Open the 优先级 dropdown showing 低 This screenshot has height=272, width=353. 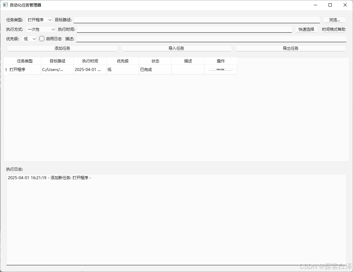pos(29,39)
